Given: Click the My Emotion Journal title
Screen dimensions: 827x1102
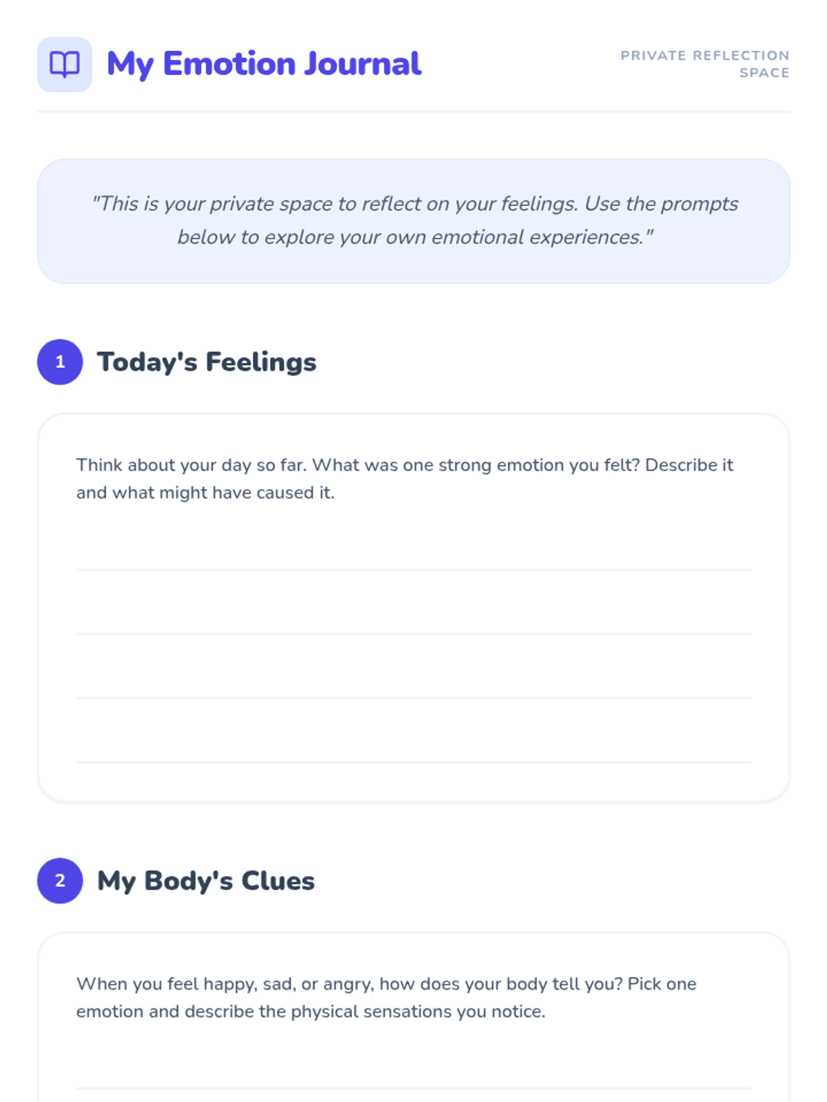Looking at the screenshot, I should (x=264, y=64).
